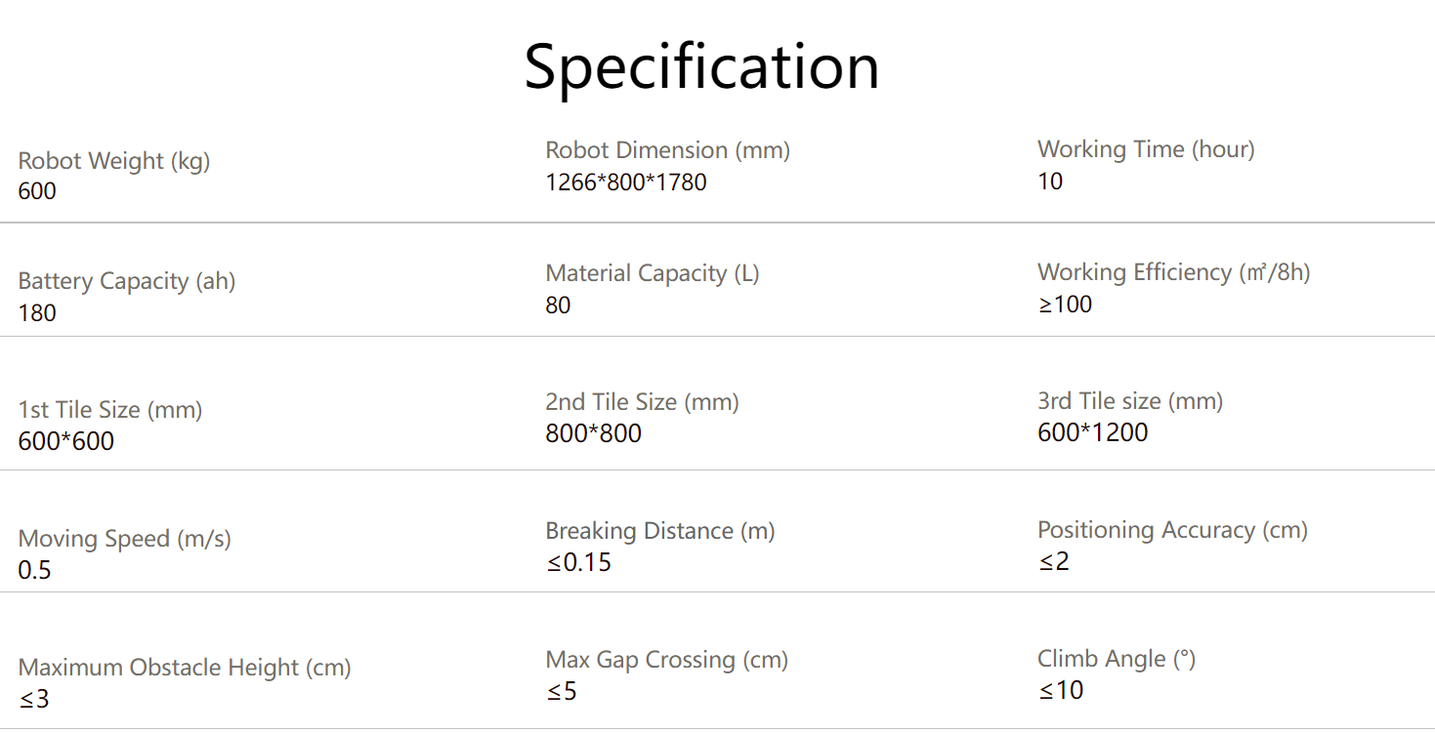Click the Moving Speed (m/s) label
This screenshot has width=1435, height=733.
click(124, 539)
